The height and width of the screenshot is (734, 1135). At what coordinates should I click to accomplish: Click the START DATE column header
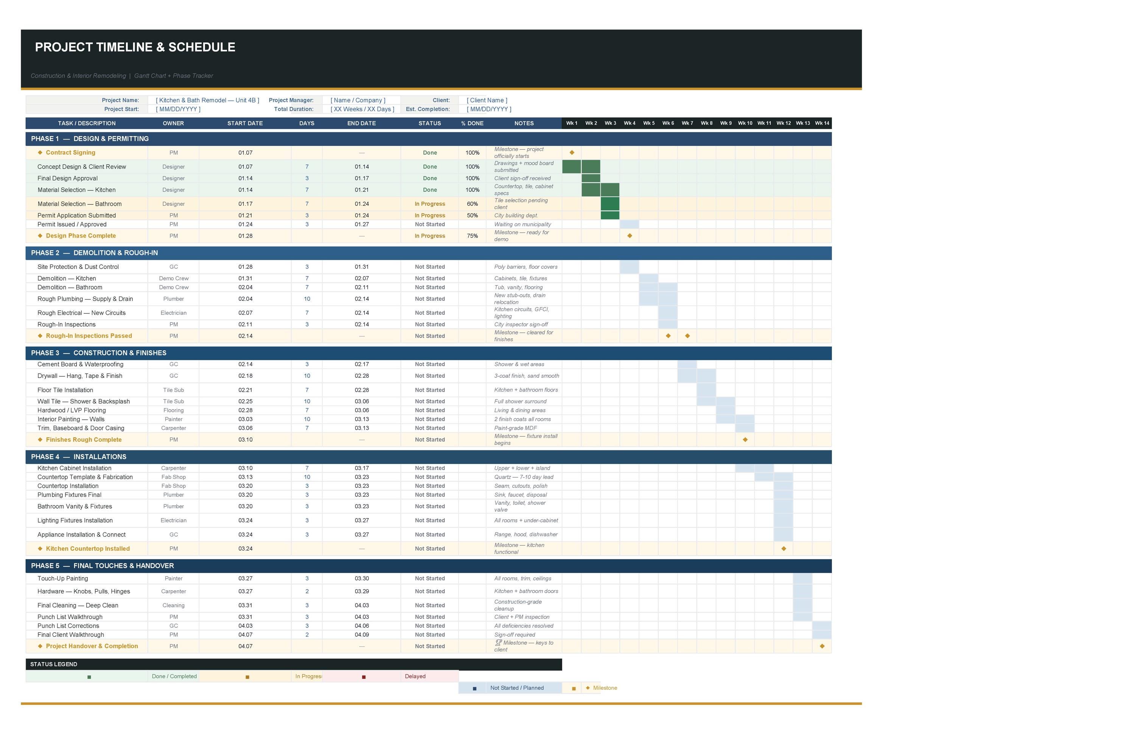(245, 123)
